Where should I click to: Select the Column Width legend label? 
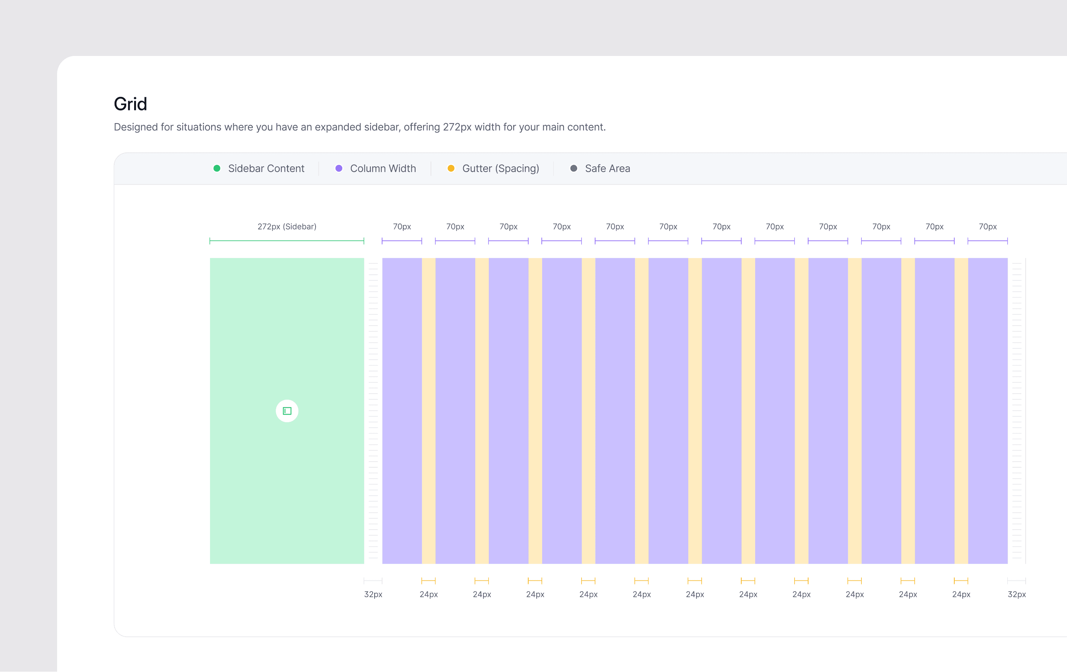[383, 168]
